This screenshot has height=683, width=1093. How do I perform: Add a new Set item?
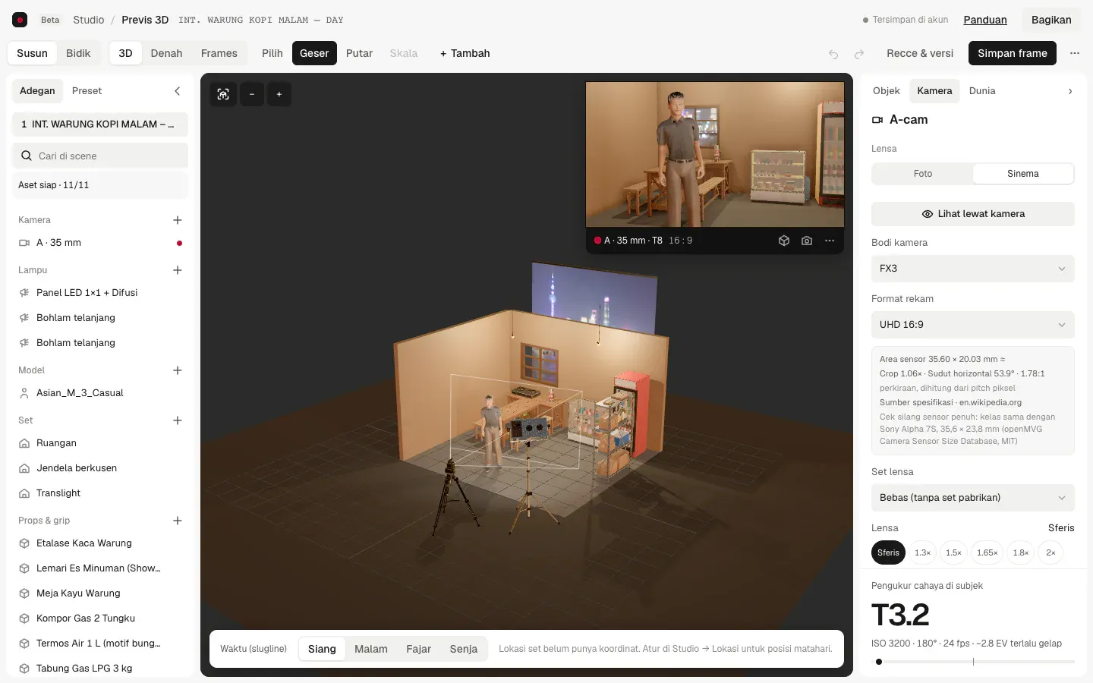[x=178, y=420]
